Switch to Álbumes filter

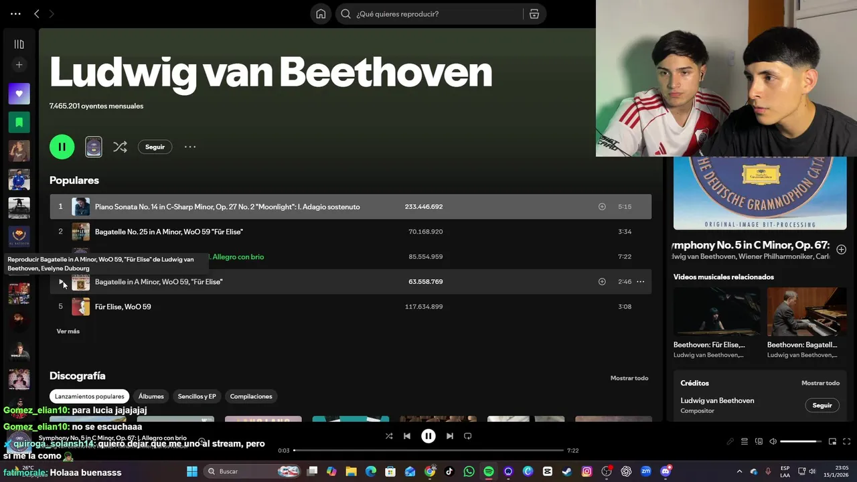(x=151, y=396)
